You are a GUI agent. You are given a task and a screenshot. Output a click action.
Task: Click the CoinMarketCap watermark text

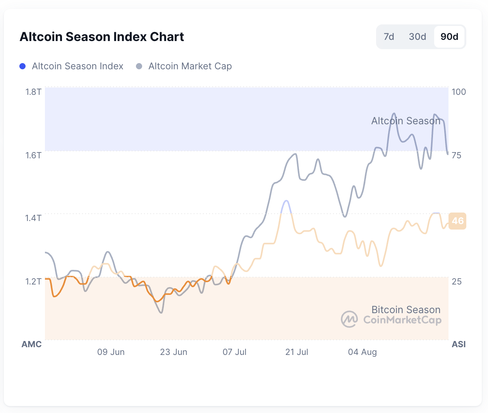tap(402, 320)
